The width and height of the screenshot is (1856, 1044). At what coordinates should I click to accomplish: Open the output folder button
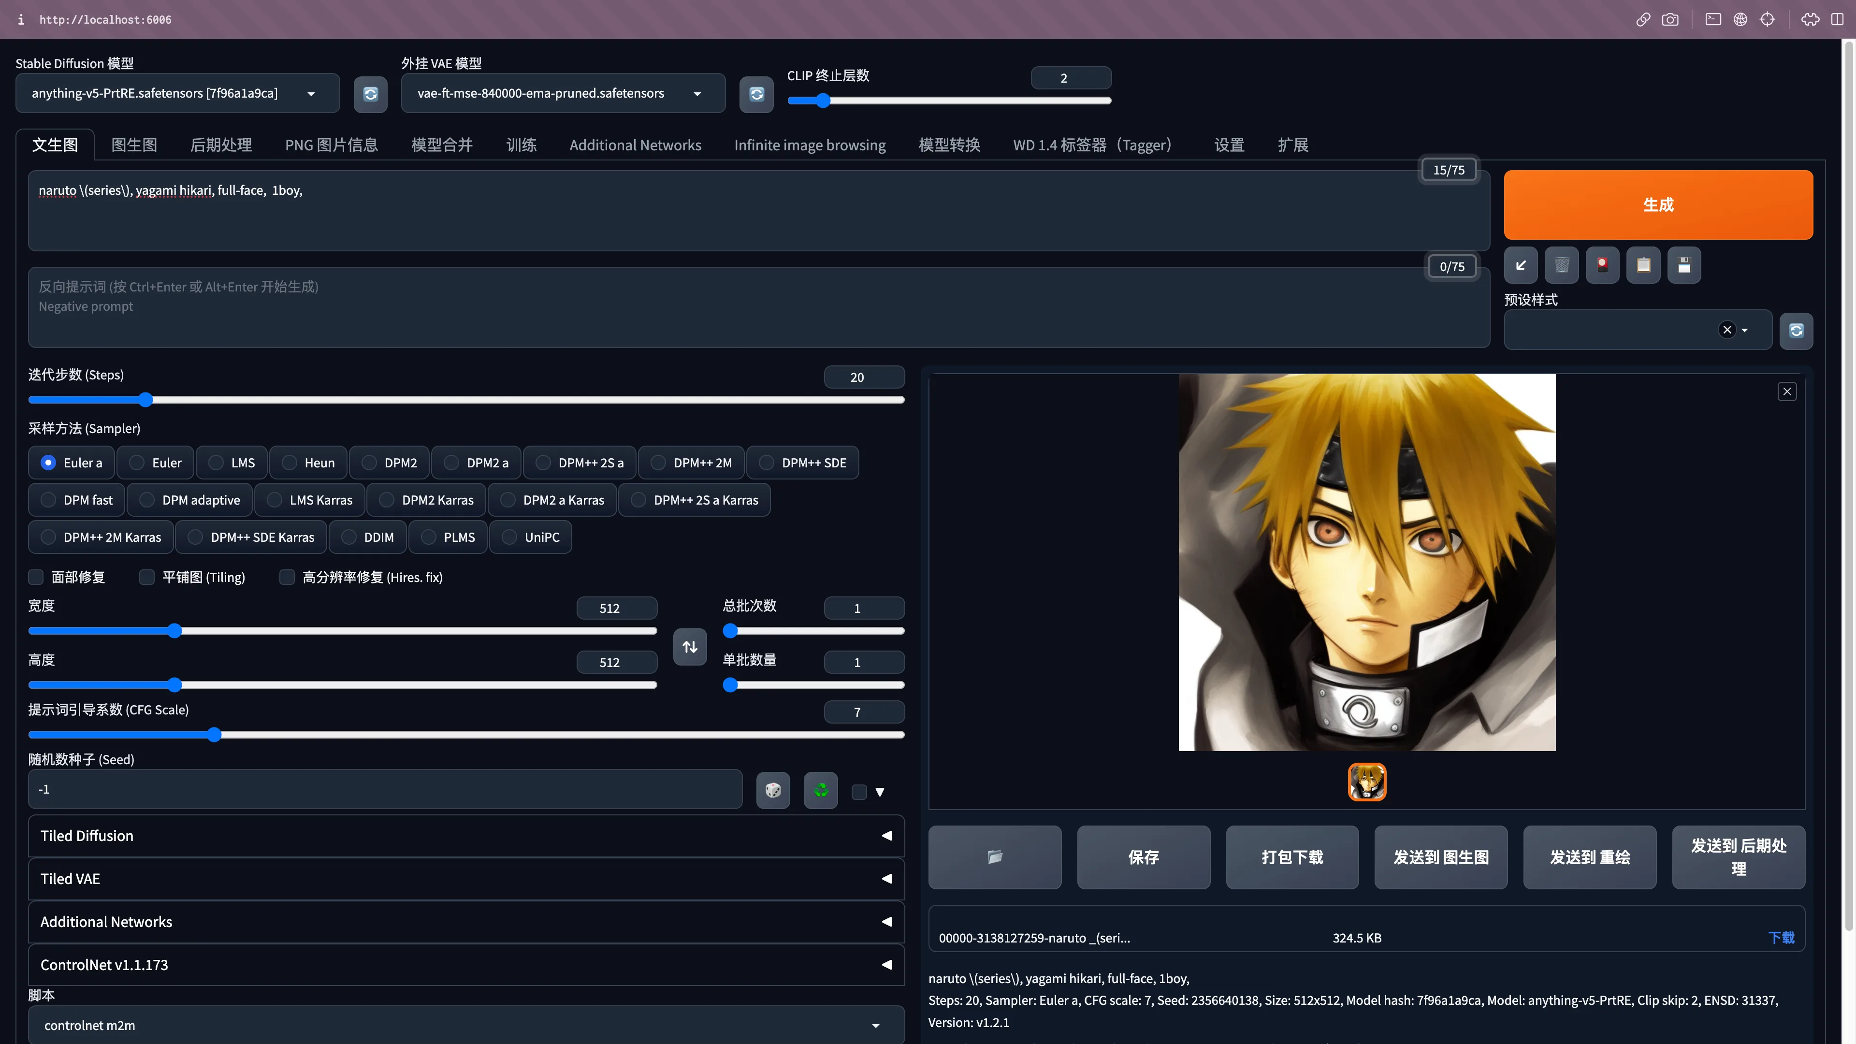click(994, 856)
